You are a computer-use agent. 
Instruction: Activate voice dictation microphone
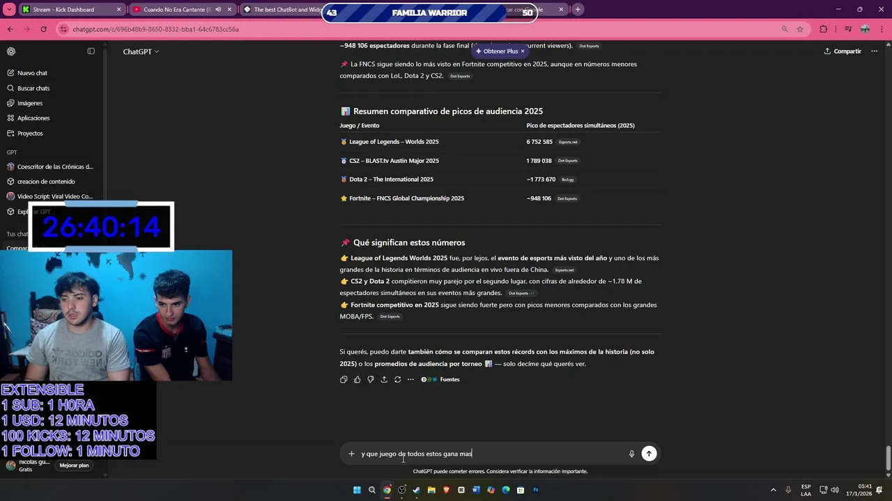click(x=631, y=454)
